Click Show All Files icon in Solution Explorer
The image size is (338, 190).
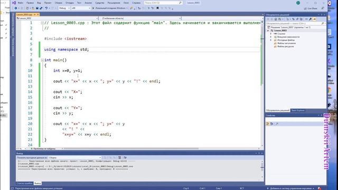301,19
